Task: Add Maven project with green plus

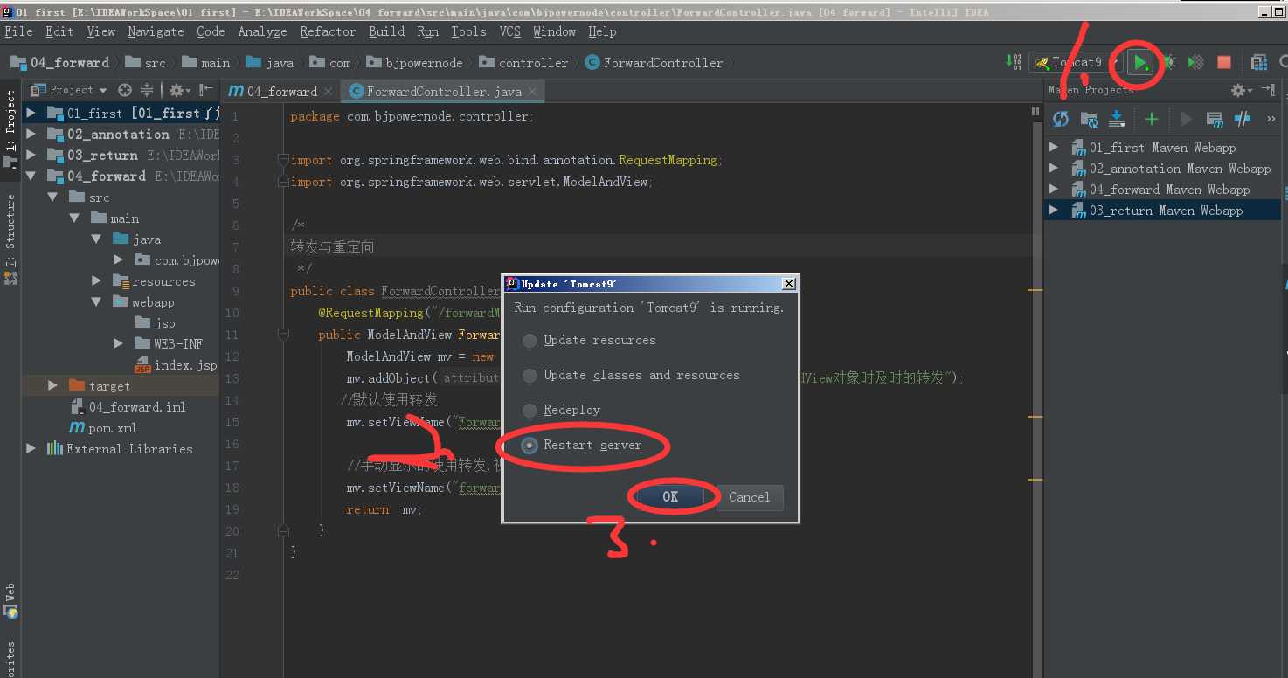Action: pyautogui.click(x=1152, y=119)
